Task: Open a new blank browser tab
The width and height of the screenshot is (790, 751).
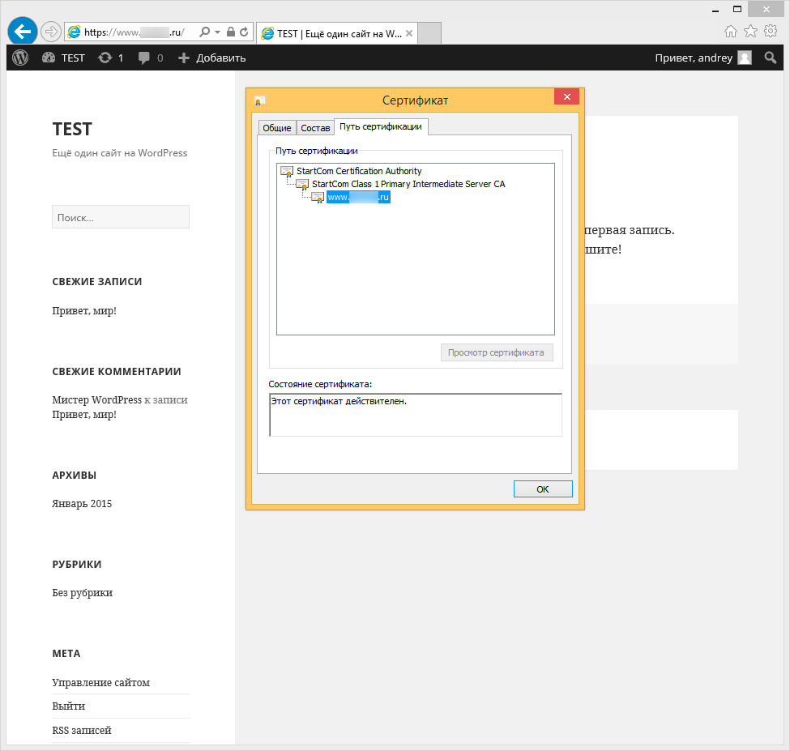Action: click(x=429, y=33)
